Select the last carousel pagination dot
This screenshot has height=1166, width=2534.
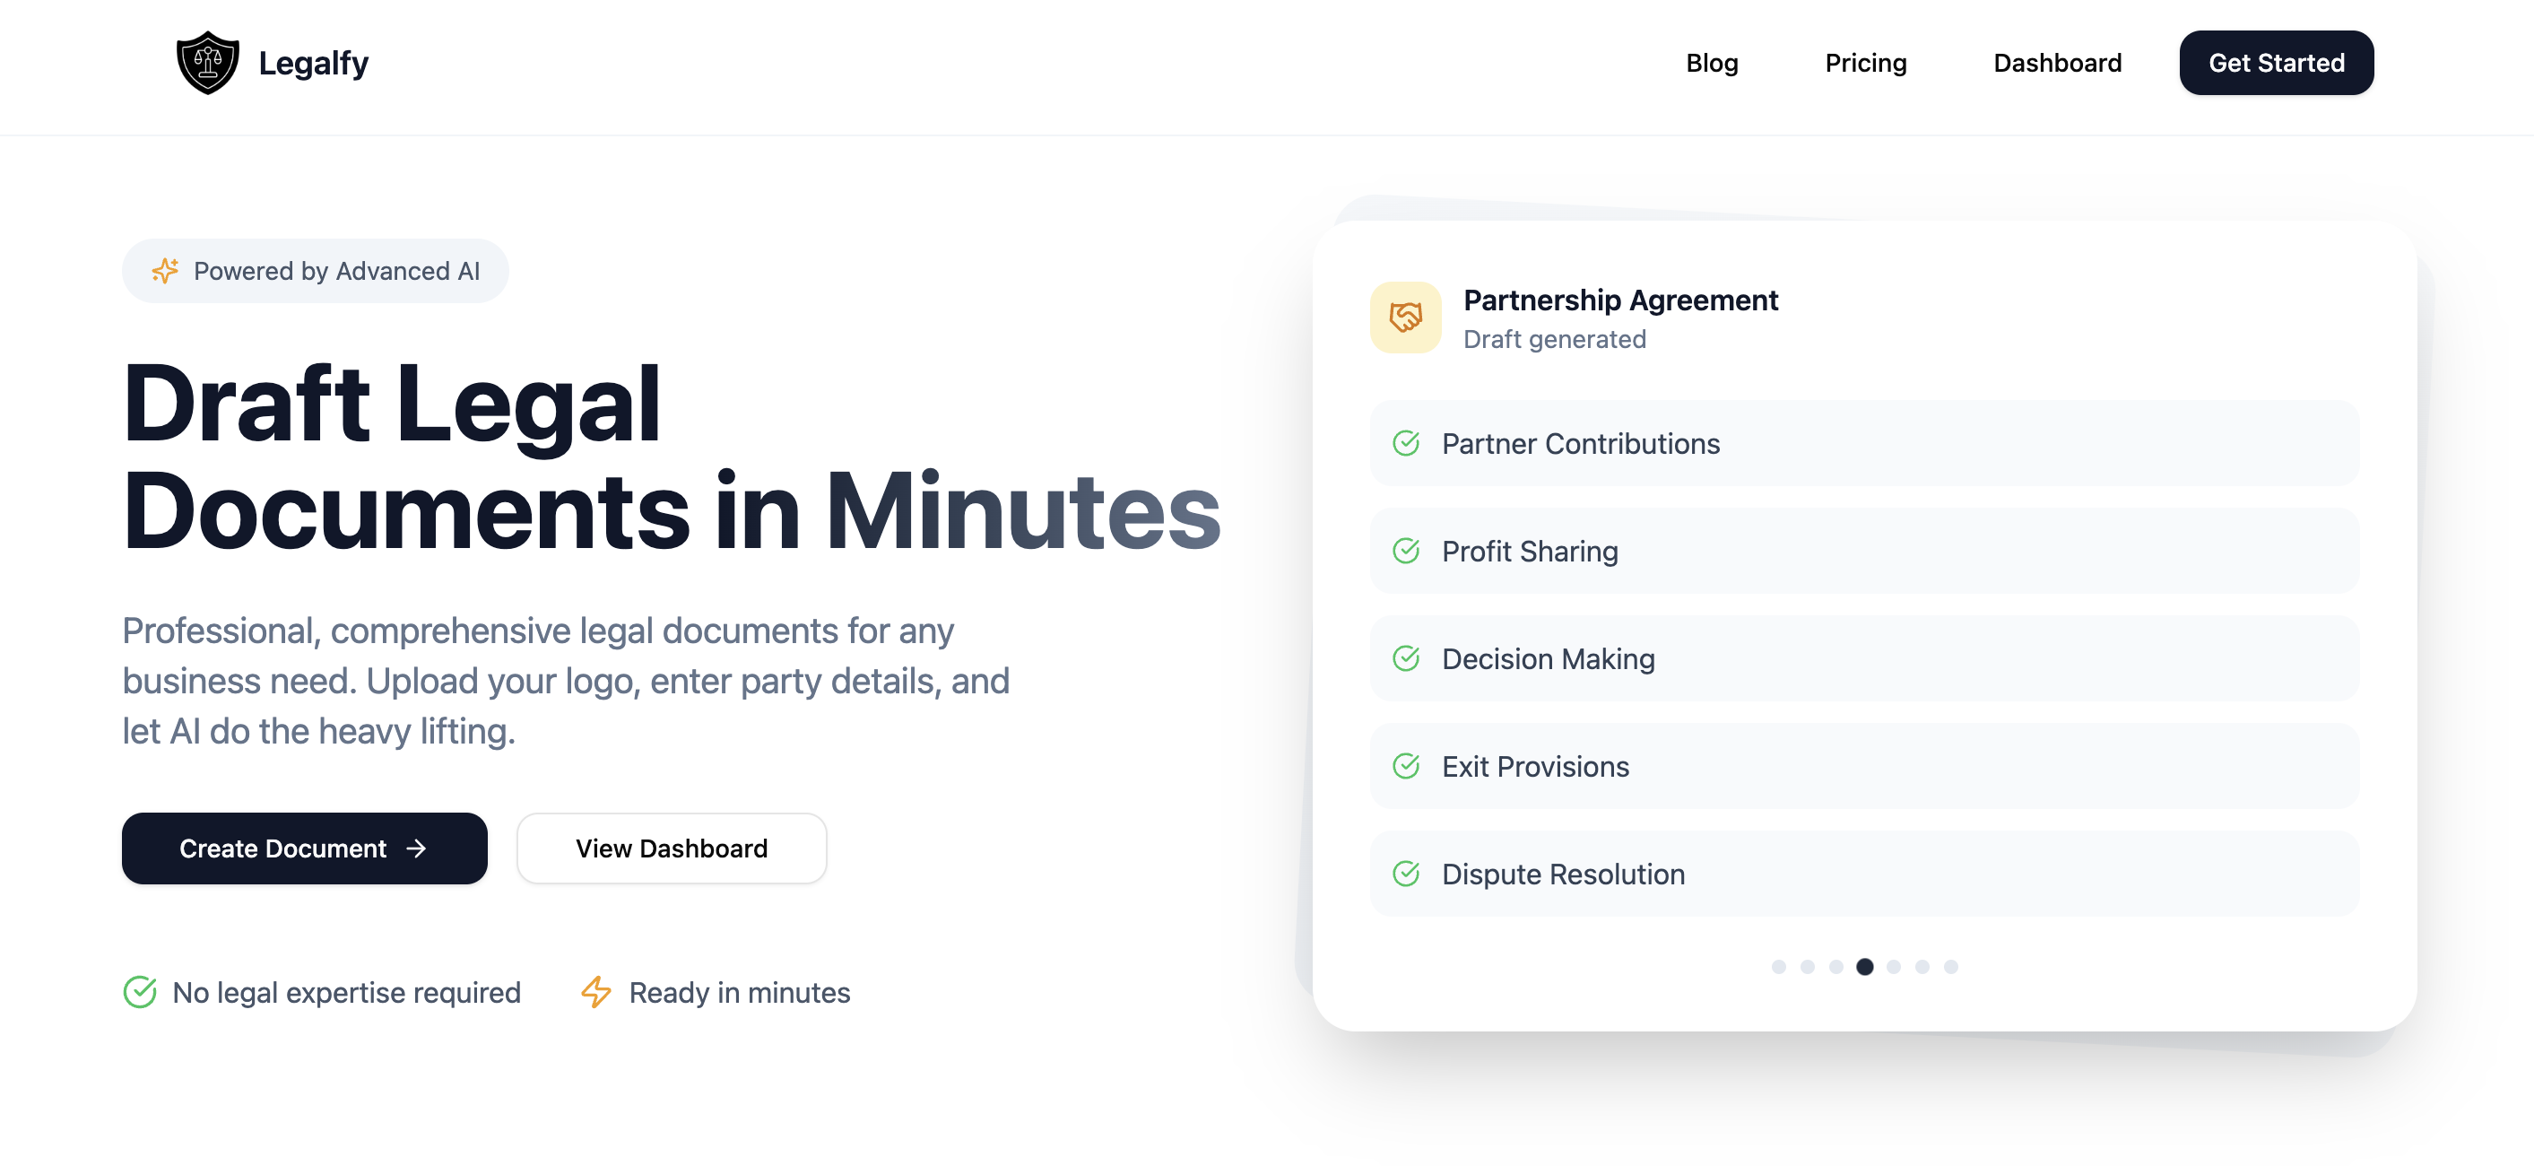coord(1950,966)
